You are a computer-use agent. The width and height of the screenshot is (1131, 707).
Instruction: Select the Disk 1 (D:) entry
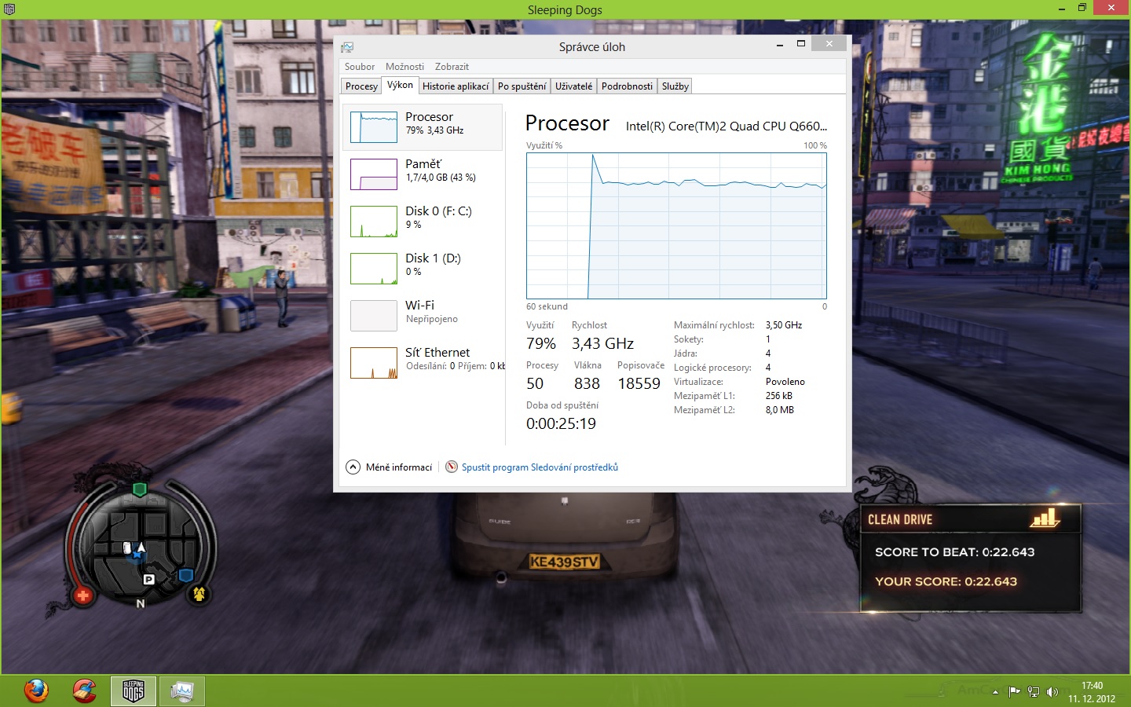(423, 269)
